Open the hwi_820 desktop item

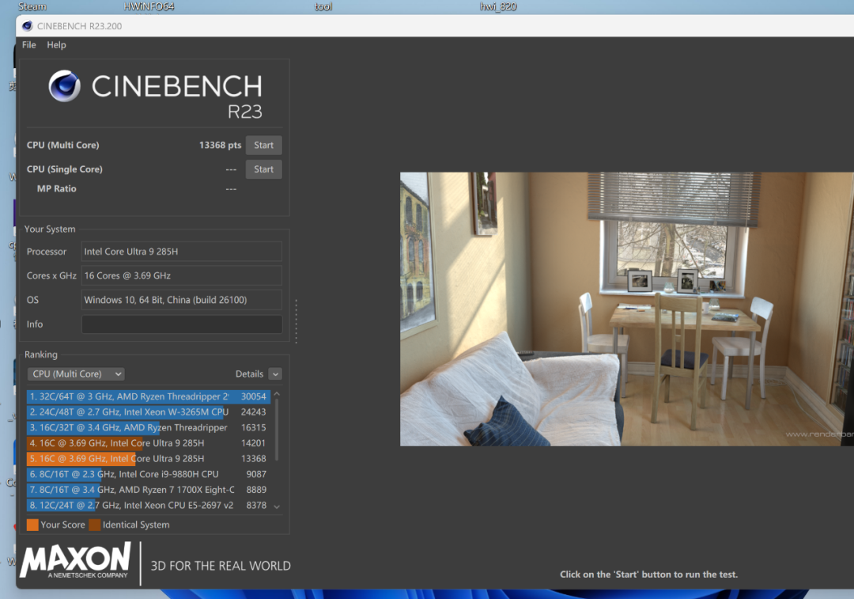498,6
